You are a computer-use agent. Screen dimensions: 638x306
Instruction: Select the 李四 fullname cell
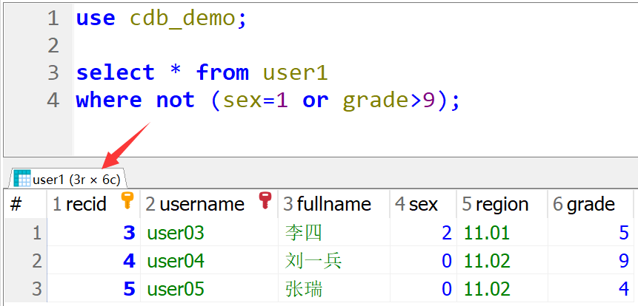coord(304,234)
